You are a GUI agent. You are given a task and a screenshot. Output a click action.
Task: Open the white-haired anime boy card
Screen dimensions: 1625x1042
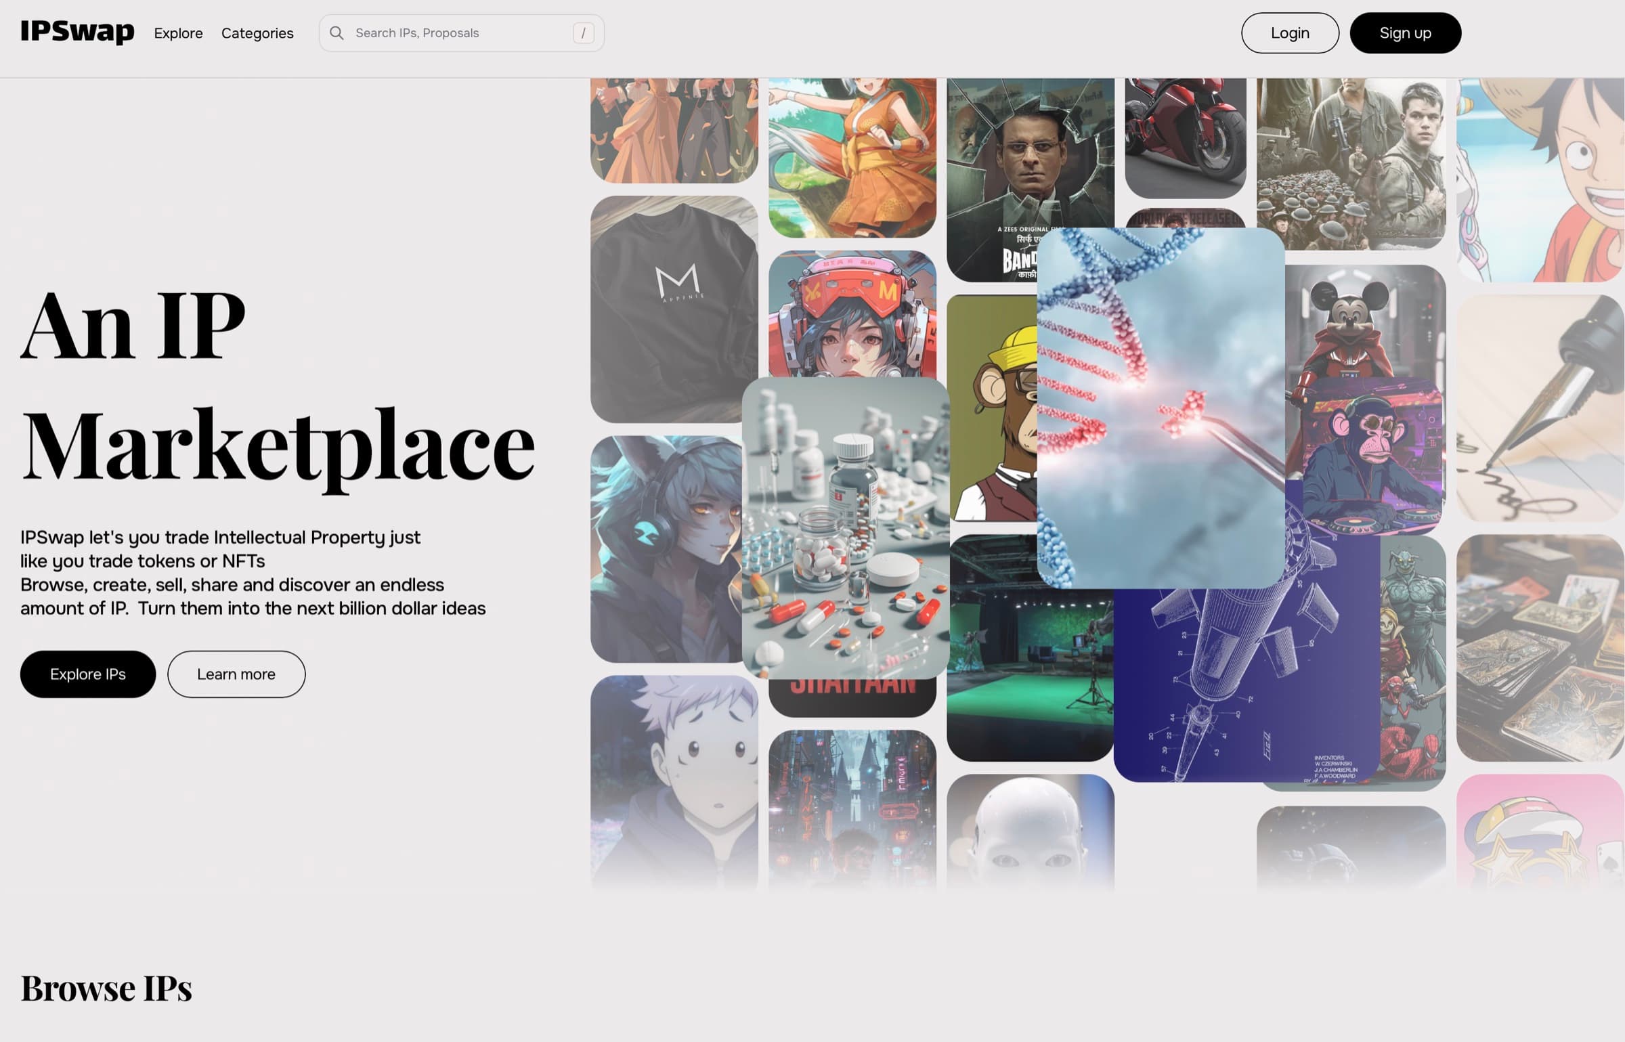(x=674, y=782)
